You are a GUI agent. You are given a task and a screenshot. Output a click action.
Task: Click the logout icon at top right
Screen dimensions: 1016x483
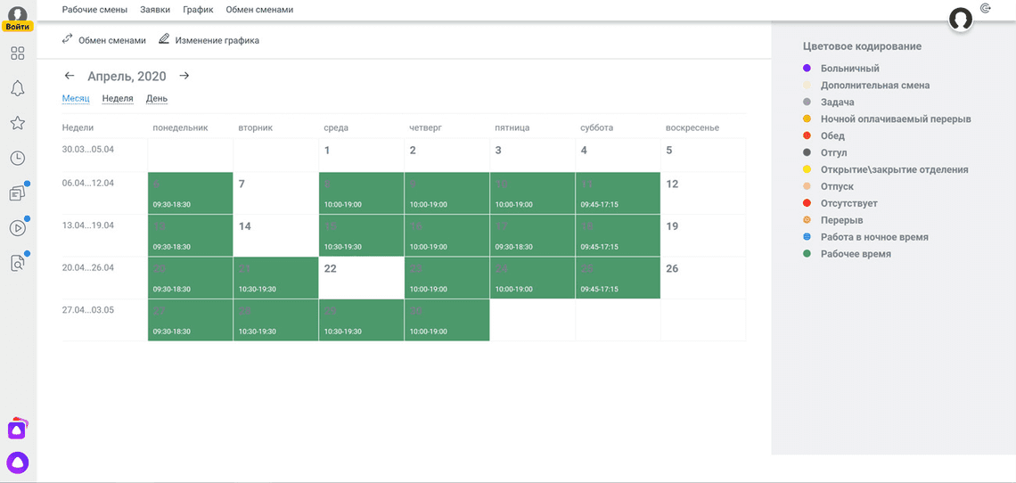(986, 8)
